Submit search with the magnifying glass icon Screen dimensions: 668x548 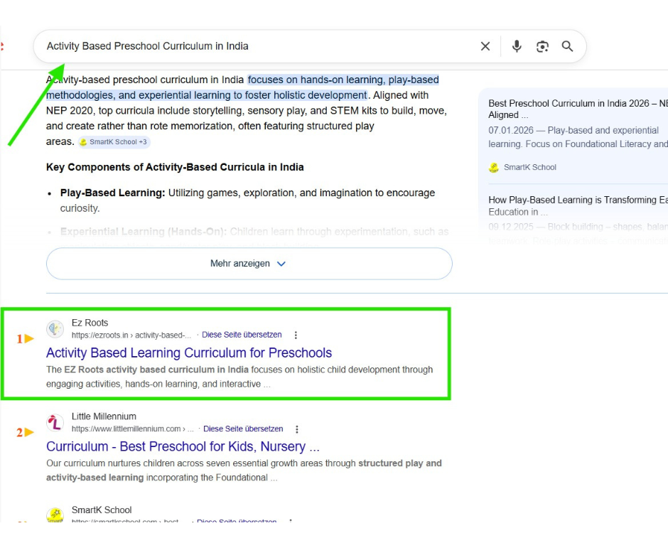click(567, 46)
